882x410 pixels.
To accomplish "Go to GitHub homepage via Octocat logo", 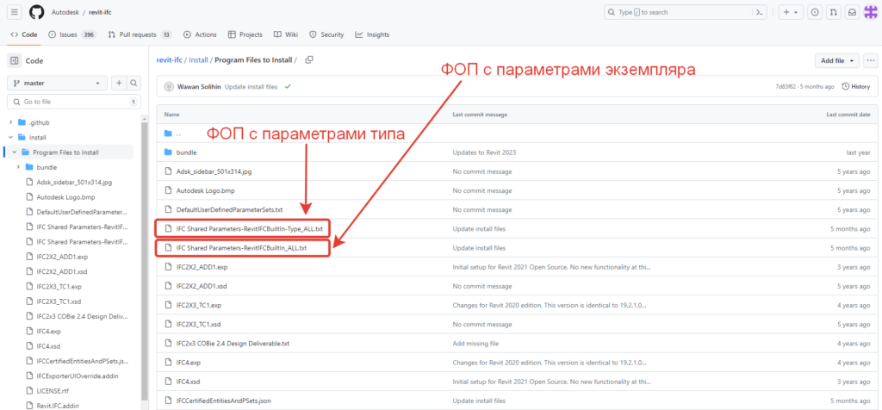I will 36,12.
